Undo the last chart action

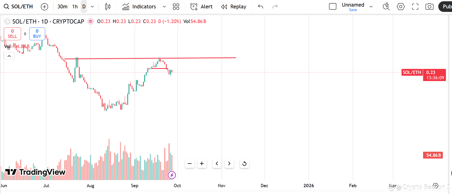pyautogui.click(x=260, y=7)
